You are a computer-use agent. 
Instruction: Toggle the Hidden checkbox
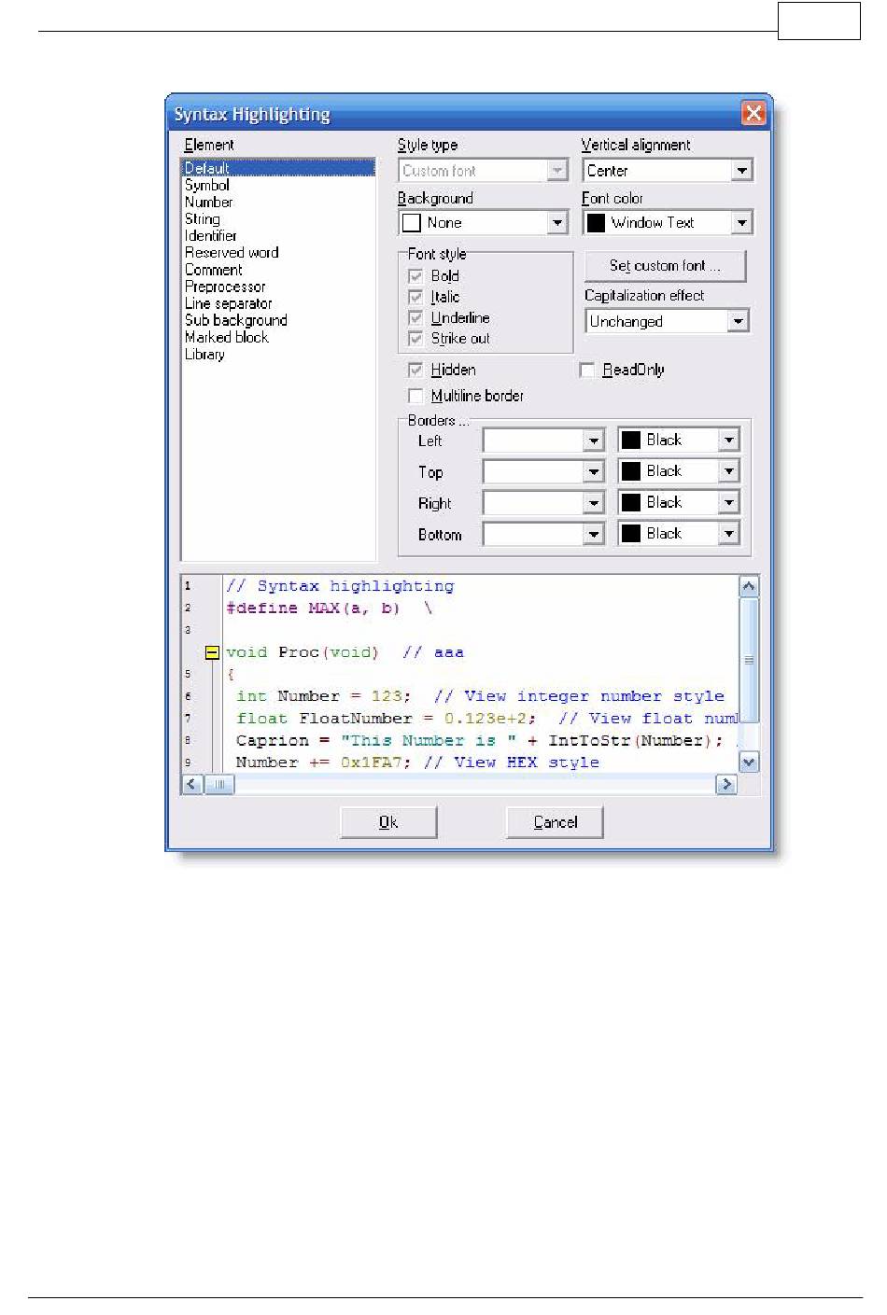415,370
